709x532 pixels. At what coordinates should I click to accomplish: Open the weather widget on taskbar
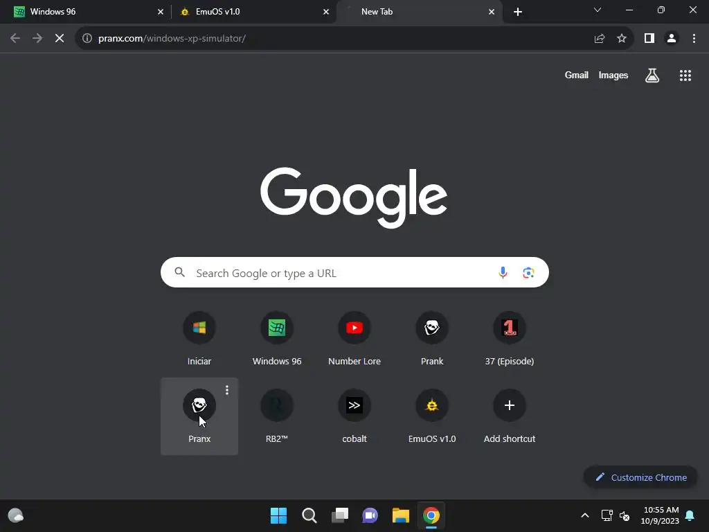point(16,515)
